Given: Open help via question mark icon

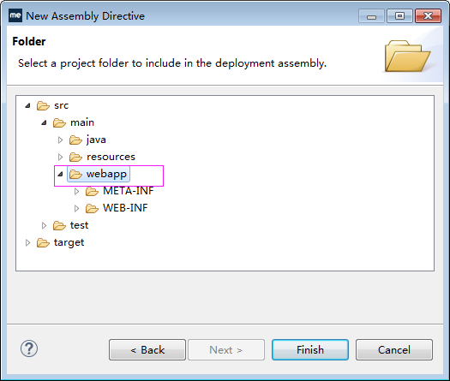Looking at the screenshot, I should 29,348.
